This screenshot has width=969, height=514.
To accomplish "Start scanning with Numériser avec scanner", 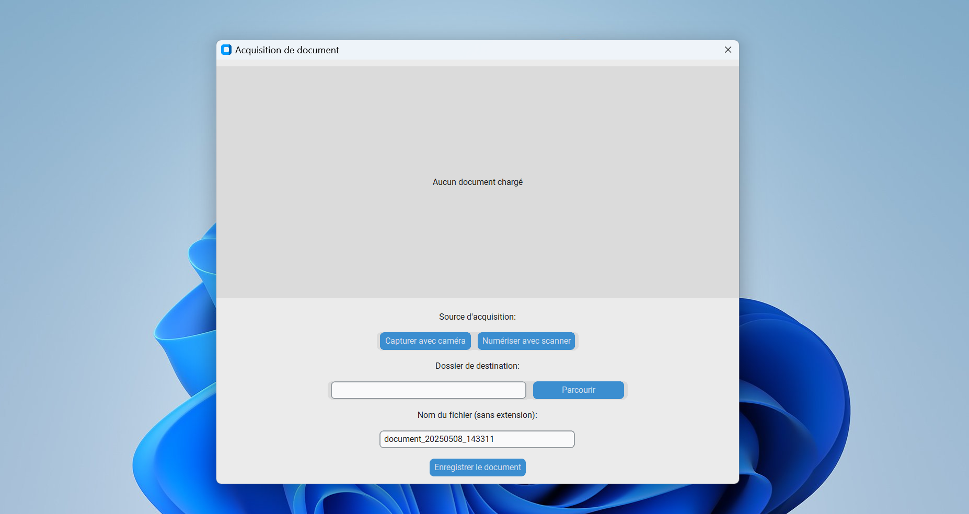I will [526, 341].
